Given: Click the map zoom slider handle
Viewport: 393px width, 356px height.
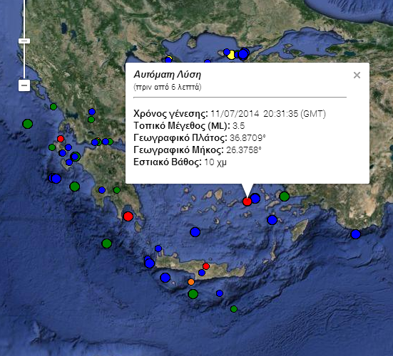Looking at the screenshot, I should tap(24, 41).
